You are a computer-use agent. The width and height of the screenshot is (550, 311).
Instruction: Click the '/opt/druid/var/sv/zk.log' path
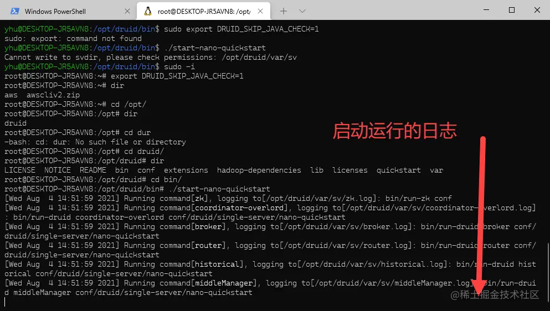pyautogui.click(x=319, y=199)
